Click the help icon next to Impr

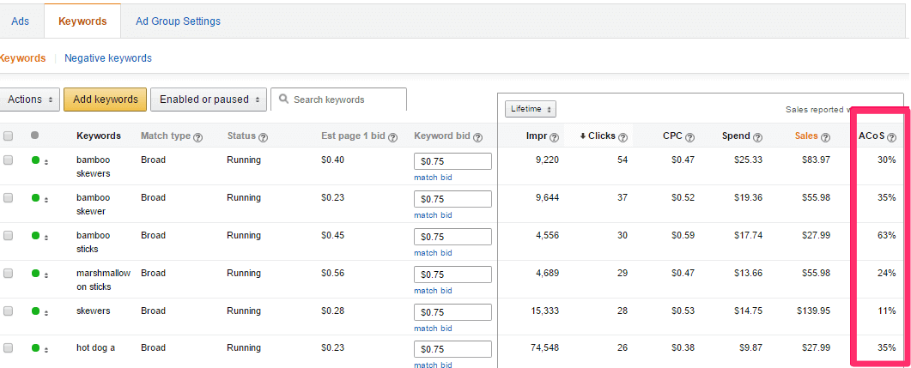[554, 138]
